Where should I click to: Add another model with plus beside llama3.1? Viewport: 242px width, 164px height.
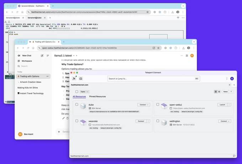(x=77, y=56)
